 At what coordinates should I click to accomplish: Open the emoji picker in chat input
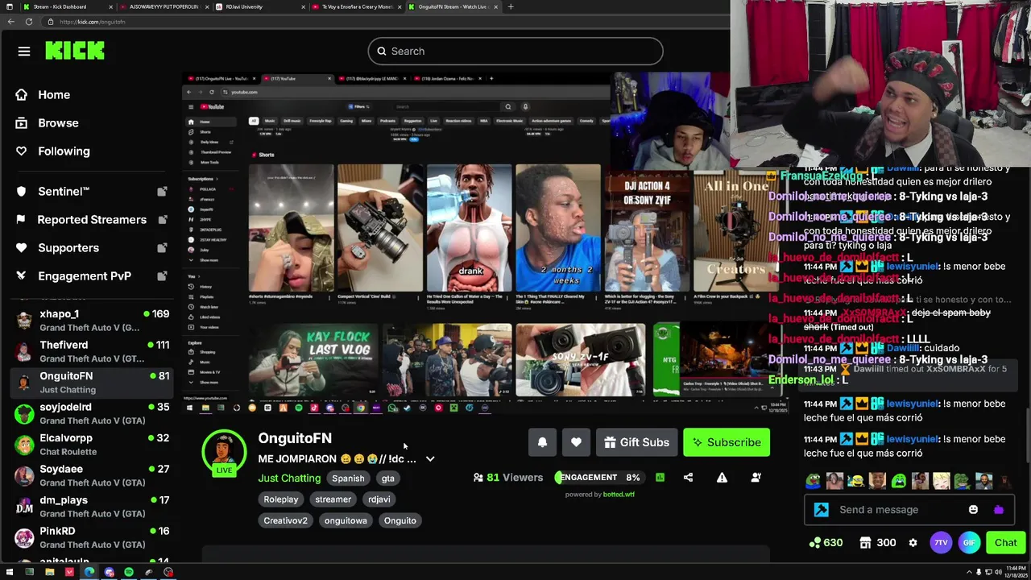pos(973,510)
